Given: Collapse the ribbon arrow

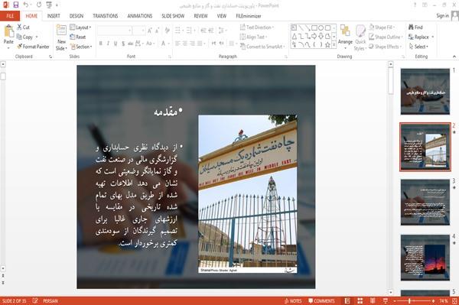Looking at the screenshot, I should (454, 57).
